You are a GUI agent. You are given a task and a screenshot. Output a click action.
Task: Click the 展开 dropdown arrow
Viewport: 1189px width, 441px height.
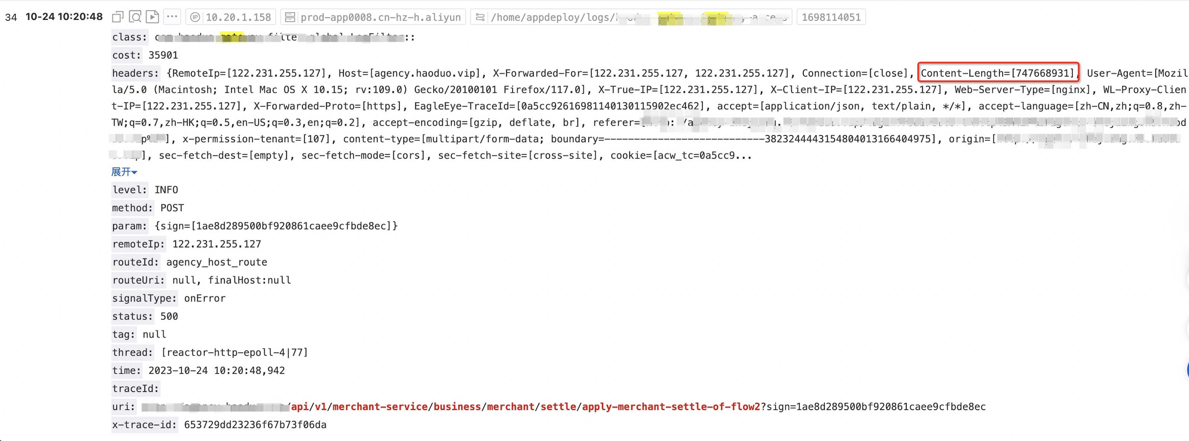coord(134,172)
